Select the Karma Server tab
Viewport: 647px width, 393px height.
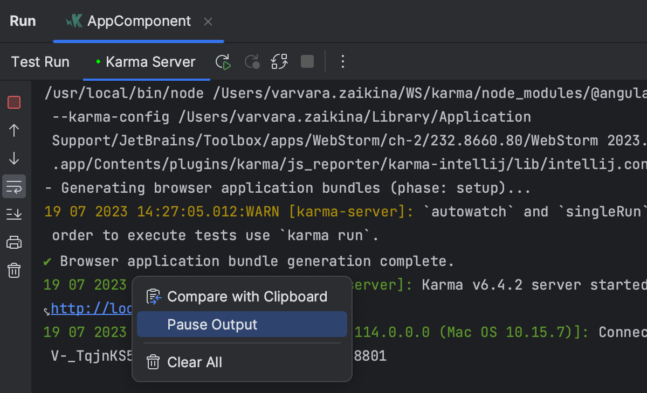(150, 61)
